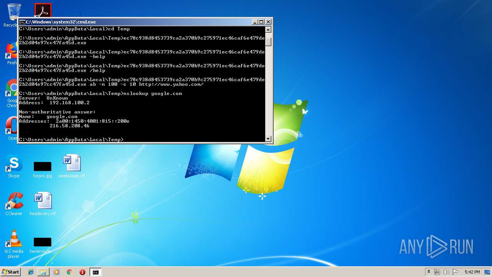This screenshot has height=277, width=492.
Task: Open Internet Explorer from the taskbar
Action: pyautogui.click(x=31, y=272)
